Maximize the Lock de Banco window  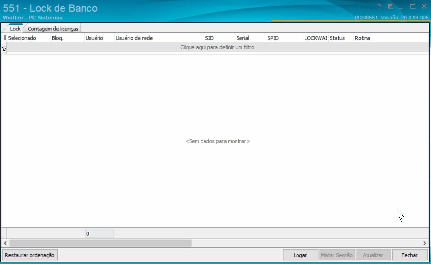pyautogui.click(x=413, y=6)
